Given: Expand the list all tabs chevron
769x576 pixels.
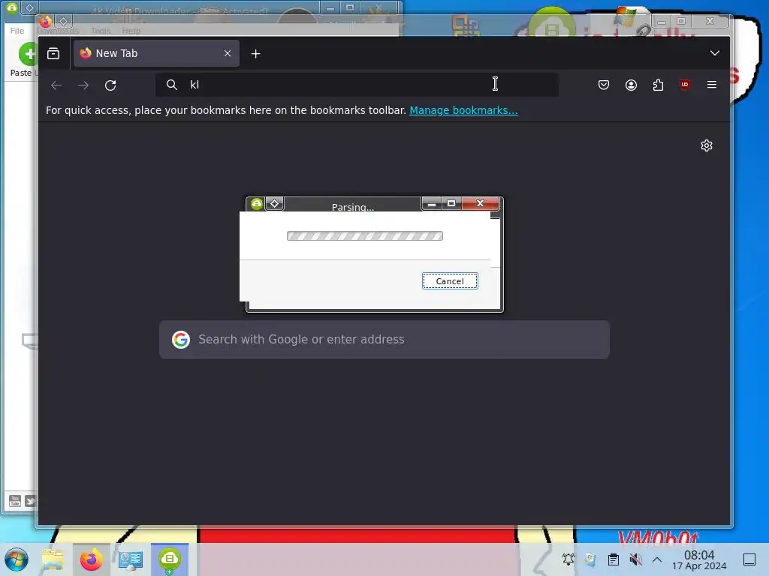Looking at the screenshot, I should click(x=715, y=53).
